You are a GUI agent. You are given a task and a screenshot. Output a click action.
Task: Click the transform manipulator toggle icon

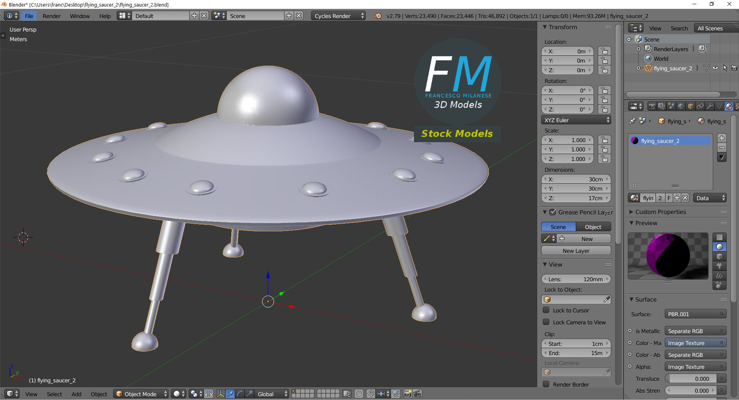point(221,394)
